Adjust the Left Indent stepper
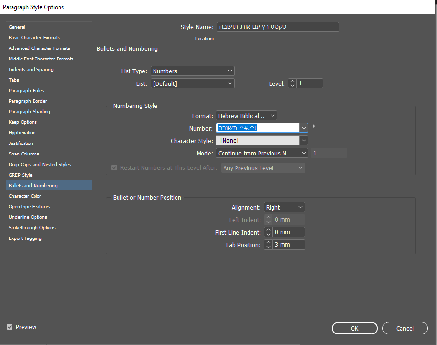Screen dimensions: 437x345 click(268, 220)
